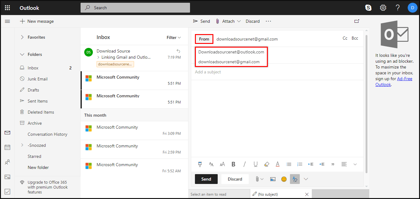The image size is (420, 199).
Task: Toggle the formatting options bar
Action: coord(295,179)
